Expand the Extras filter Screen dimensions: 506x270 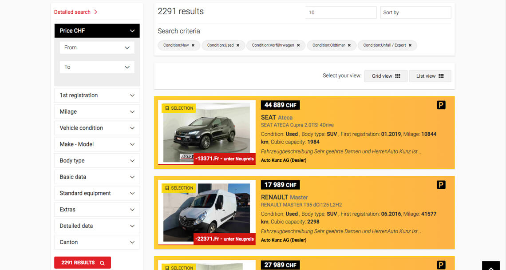tap(97, 210)
